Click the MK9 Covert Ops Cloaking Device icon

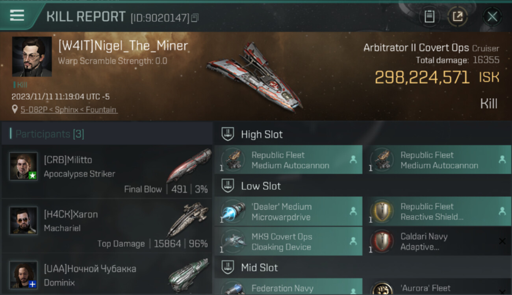(x=233, y=242)
